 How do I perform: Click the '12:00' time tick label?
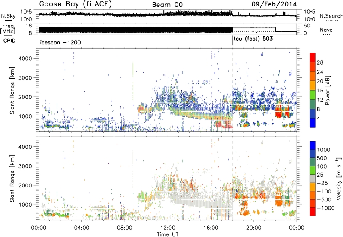coord(168,228)
